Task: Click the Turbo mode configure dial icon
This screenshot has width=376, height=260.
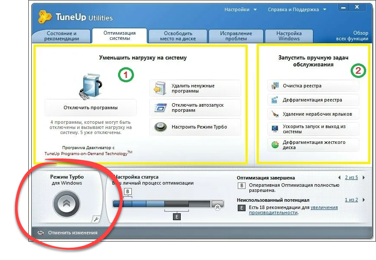Action: (161, 127)
